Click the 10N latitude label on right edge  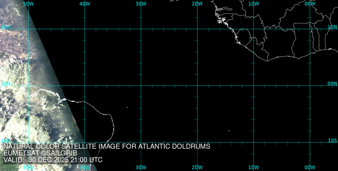pos(332,27)
